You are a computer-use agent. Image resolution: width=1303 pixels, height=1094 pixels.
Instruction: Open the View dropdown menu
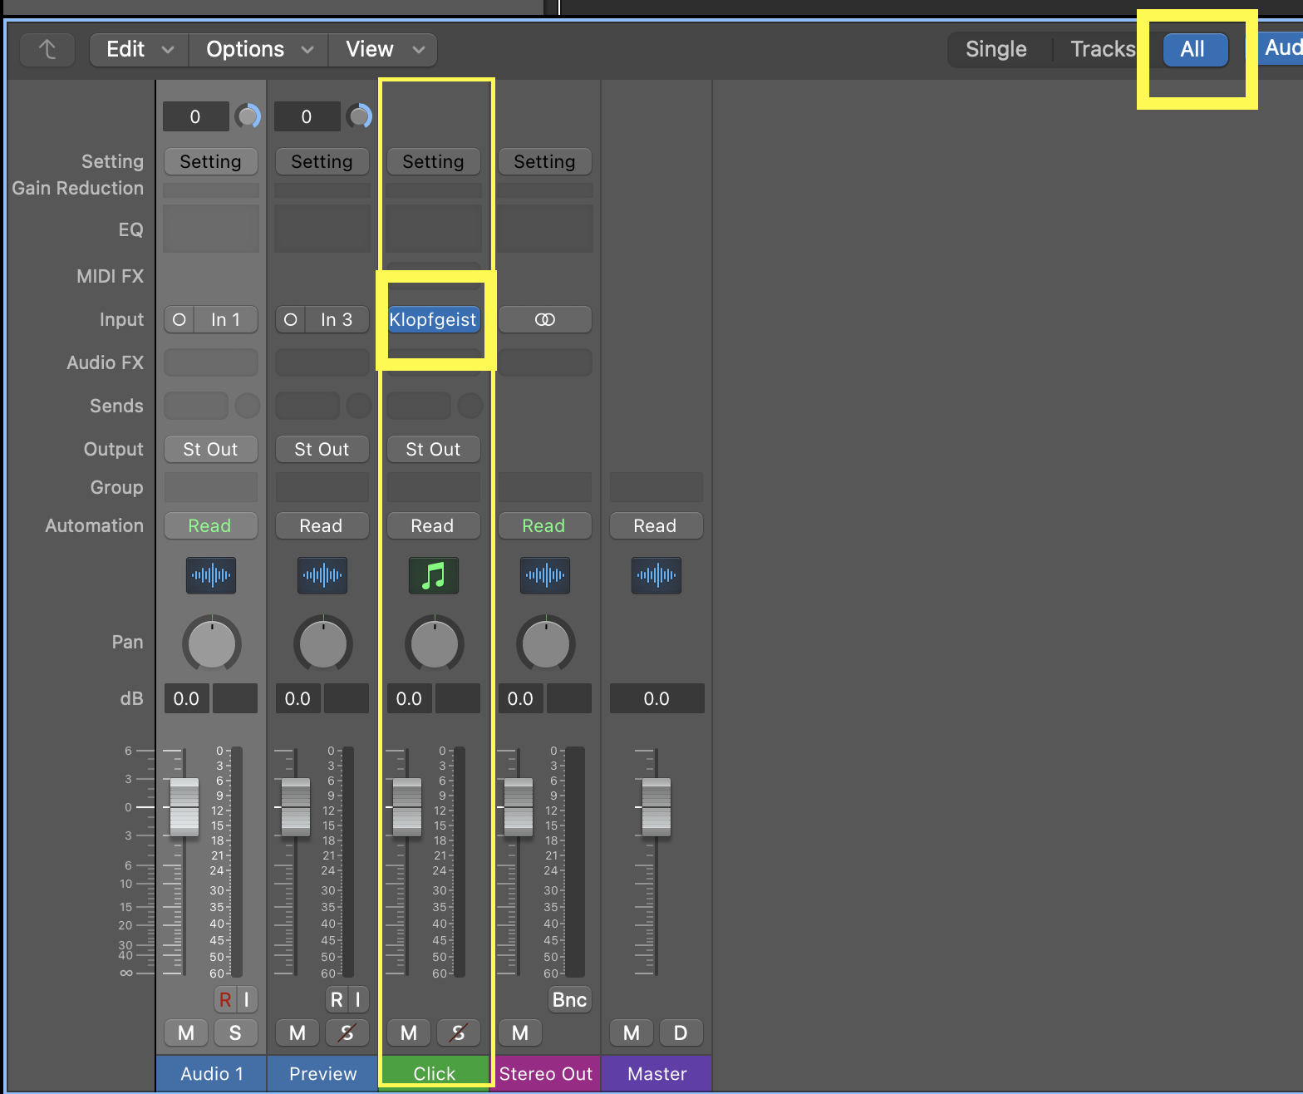pos(383,50)
